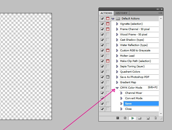
Task: Toggle dialog icon for Vignette (selection)
Action: [x=108, y=24]
